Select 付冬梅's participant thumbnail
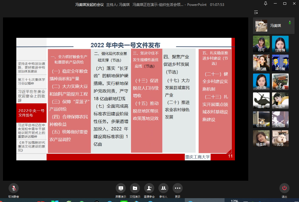Viewport: 299px width, 202px height. (280, 44)
